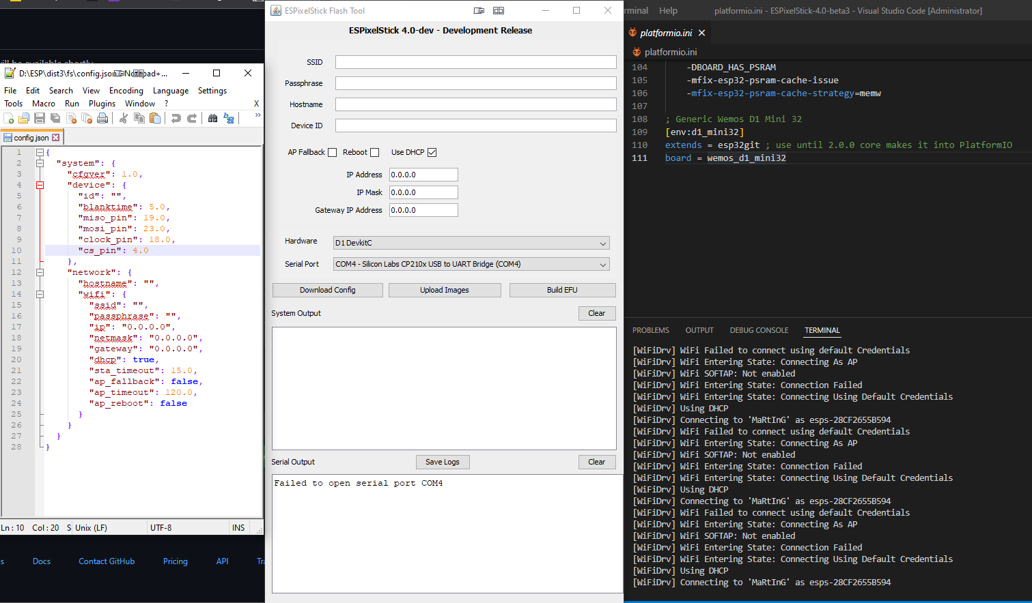Show more toolbar icons via the chevron
This screenshot has width=1032, height=603.
[257, 115]
